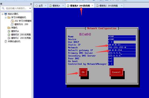The width and height of the screenshot is (149, 98).
Task: Switch to the 模板机C 200 的克隆 tab
Action: click(x=109, y=6)
